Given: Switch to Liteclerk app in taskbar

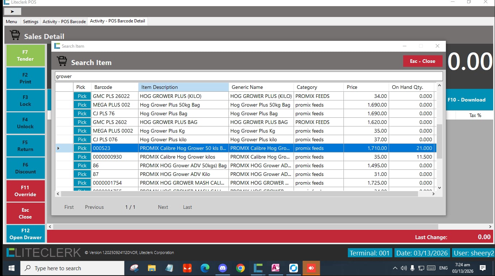Looking at the screenshot, I should (258, 268).
